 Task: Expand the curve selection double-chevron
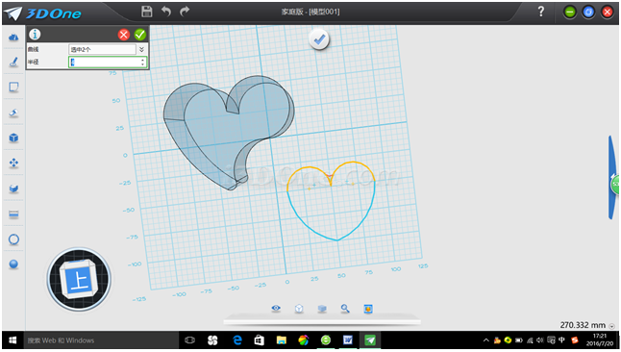(141, 49)
